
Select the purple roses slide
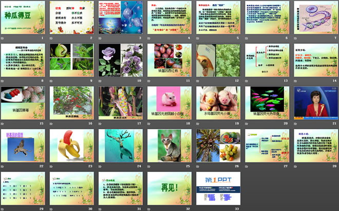click(x=121, y=60)
